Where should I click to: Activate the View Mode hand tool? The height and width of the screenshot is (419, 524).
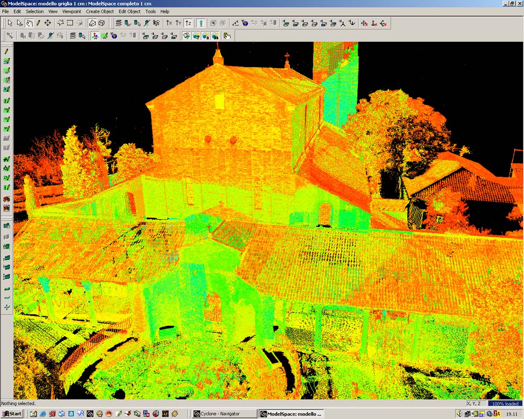click(x=29, y=23)
